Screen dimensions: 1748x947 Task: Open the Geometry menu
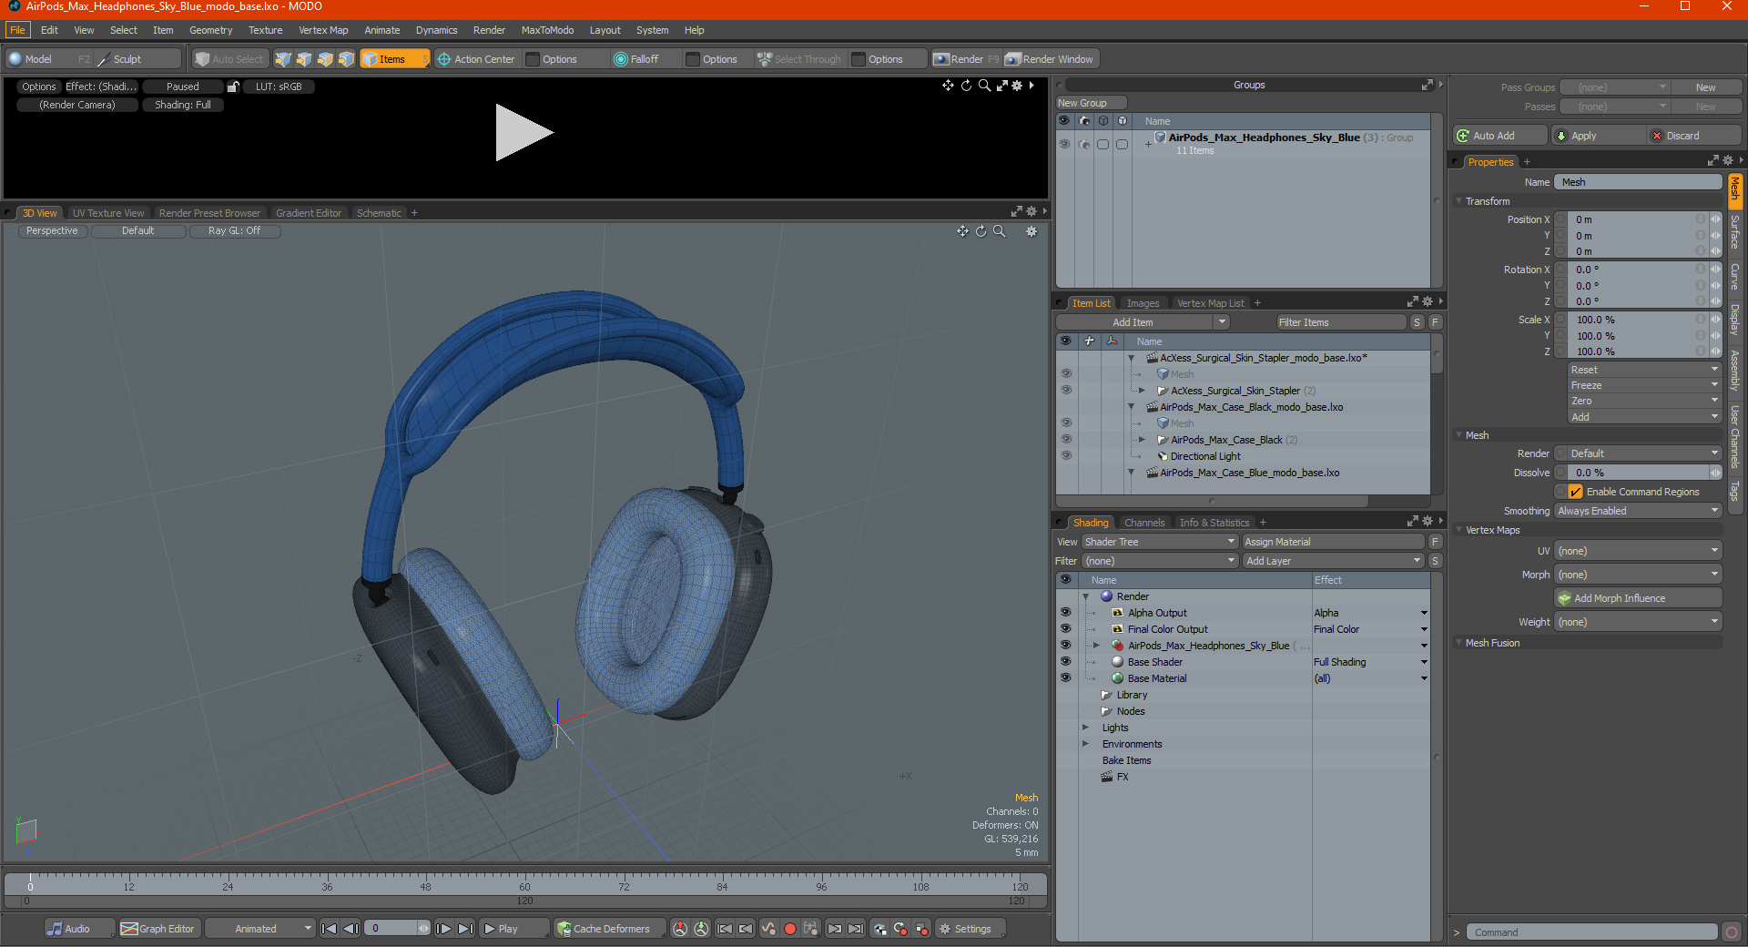tap(210, 30)
